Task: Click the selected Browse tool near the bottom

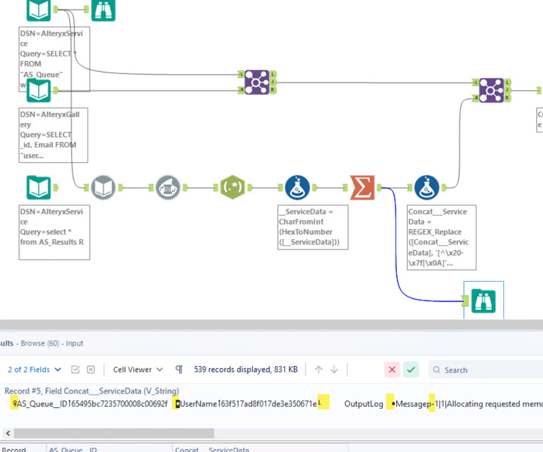Action: (x=483, y=301)
